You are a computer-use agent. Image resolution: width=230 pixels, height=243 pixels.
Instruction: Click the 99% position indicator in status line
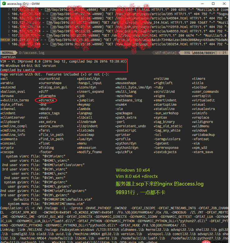[x=187, y=53]
